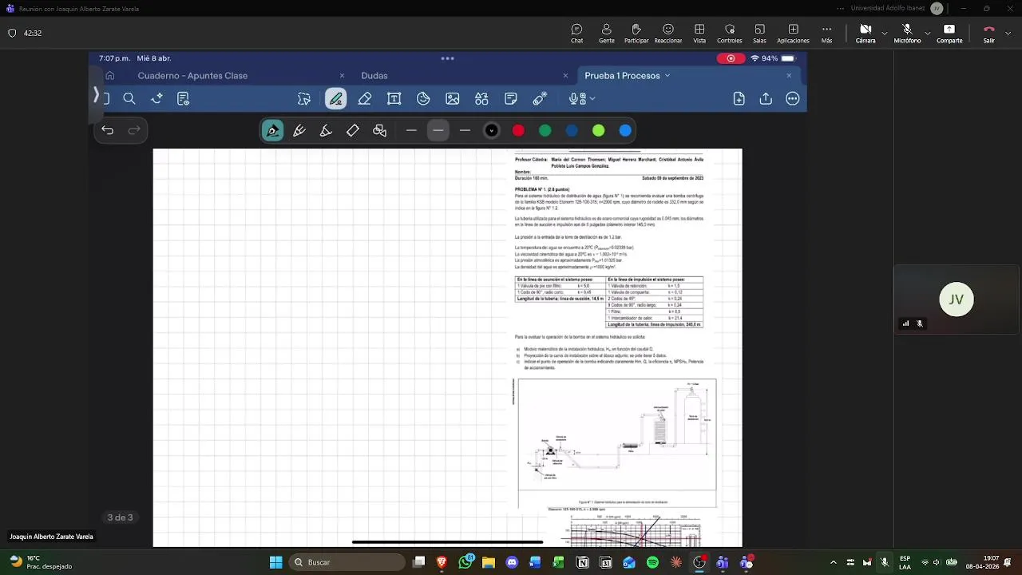Open the Shapes elements tool
1022x575 pixels.
(481, 99)
